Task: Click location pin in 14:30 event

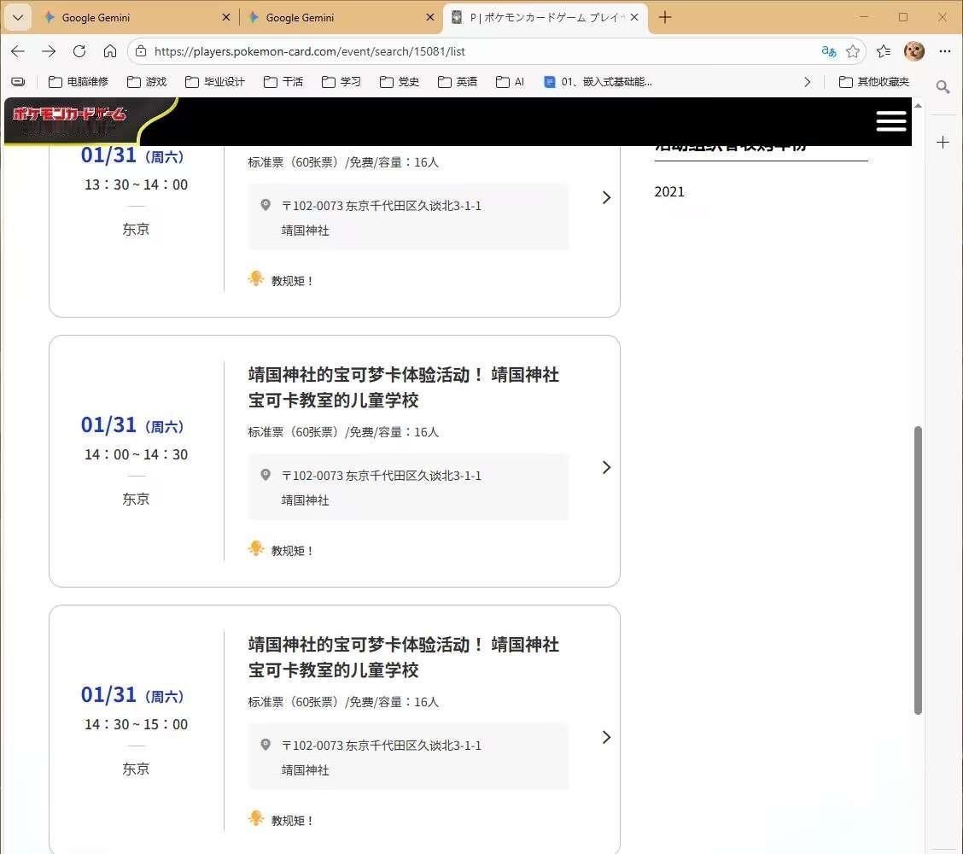Action: click(x=266, y=744)
